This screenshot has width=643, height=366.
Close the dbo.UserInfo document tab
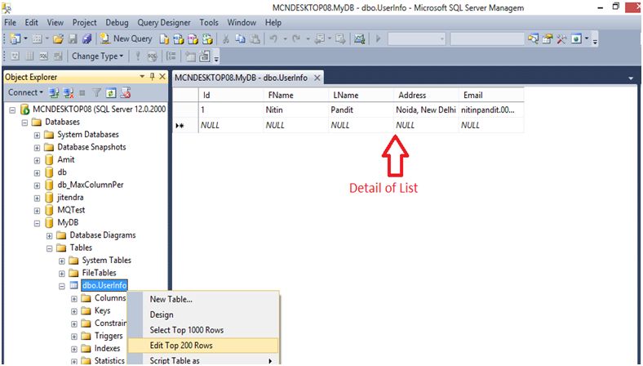317,78
